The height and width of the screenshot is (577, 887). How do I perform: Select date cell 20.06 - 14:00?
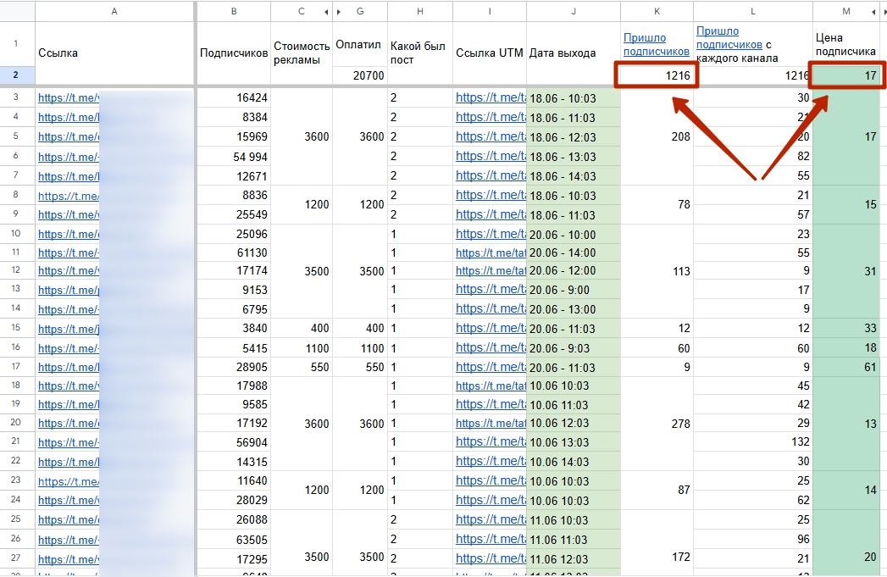click(574, 252)
